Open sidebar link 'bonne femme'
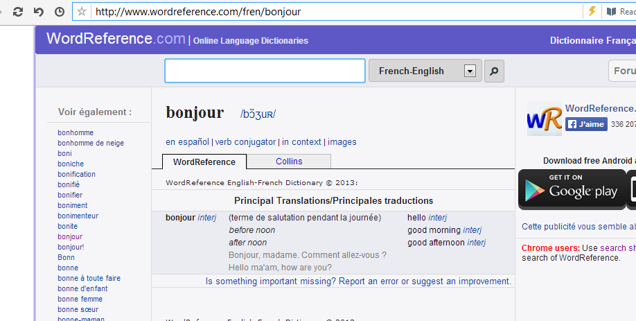 [80, 299]
